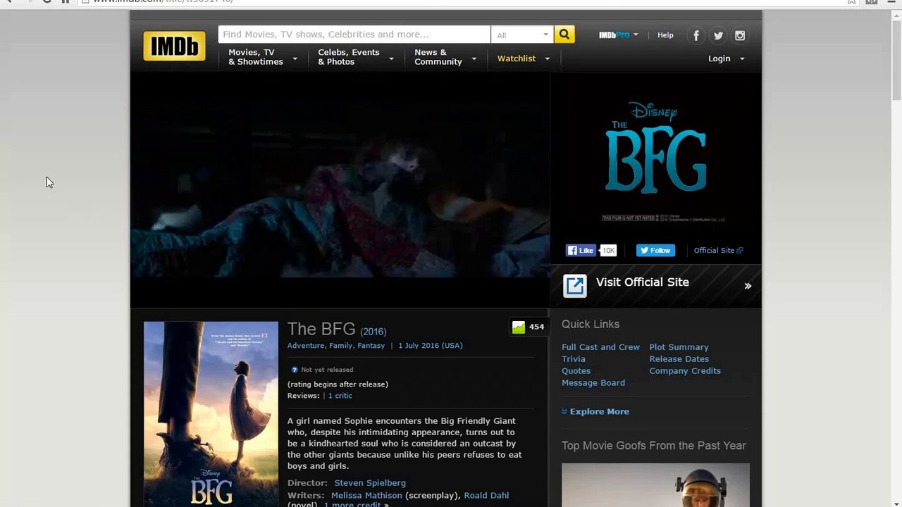
Task: Click the Twitter Follow button
Action: [x=655, y=250]
